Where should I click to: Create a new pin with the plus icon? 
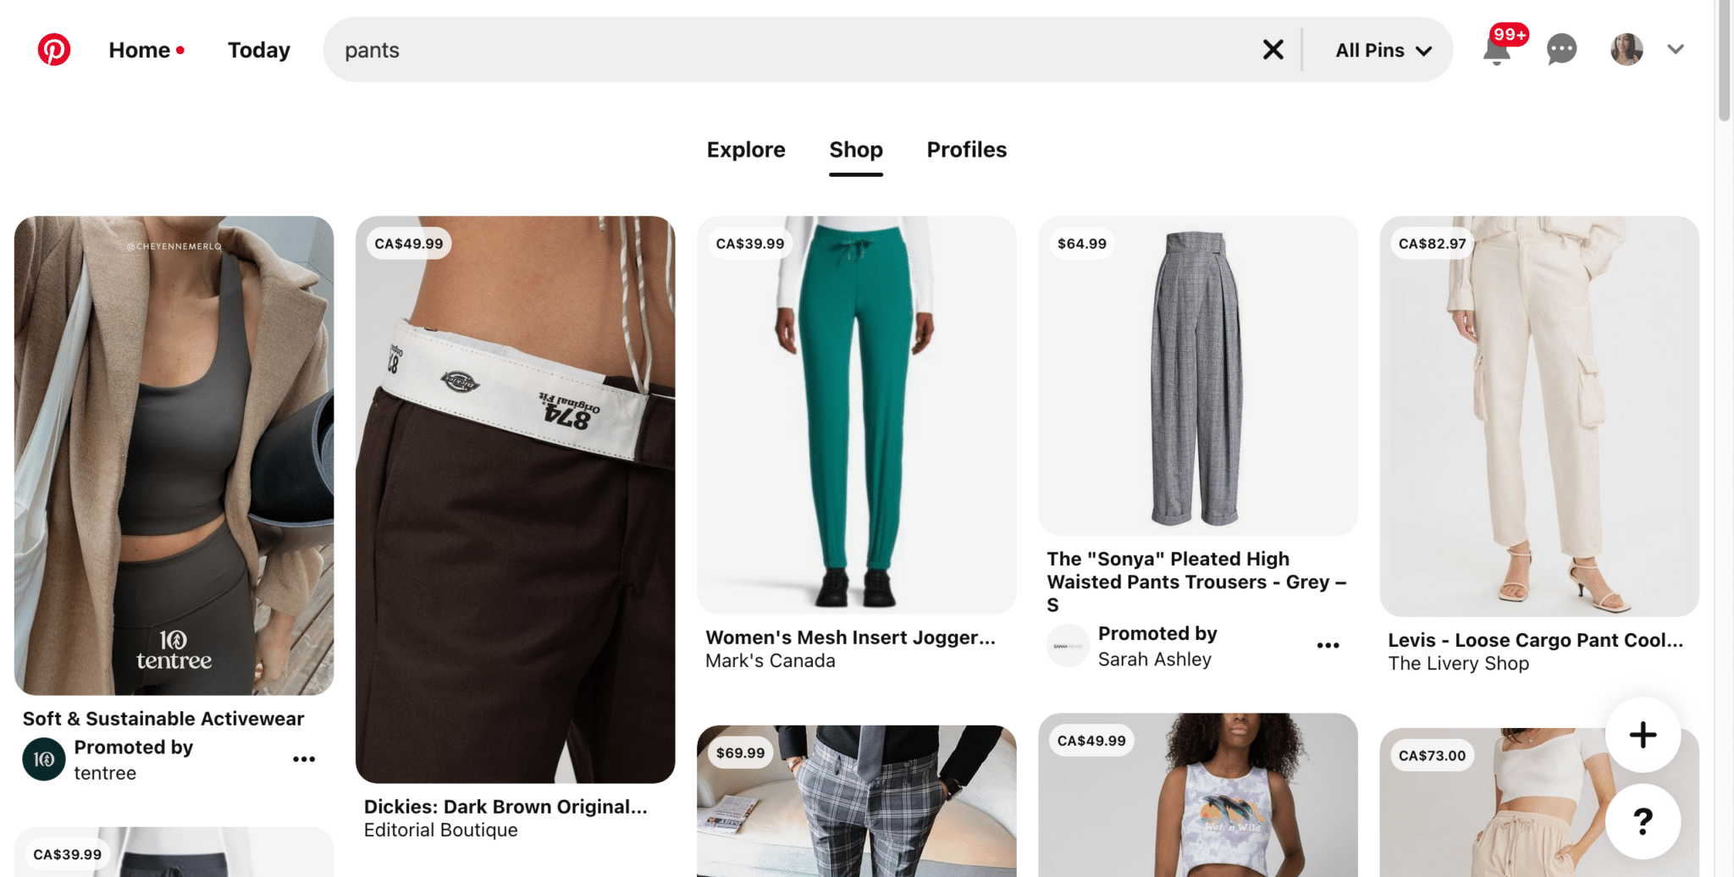click(1642, 735)
